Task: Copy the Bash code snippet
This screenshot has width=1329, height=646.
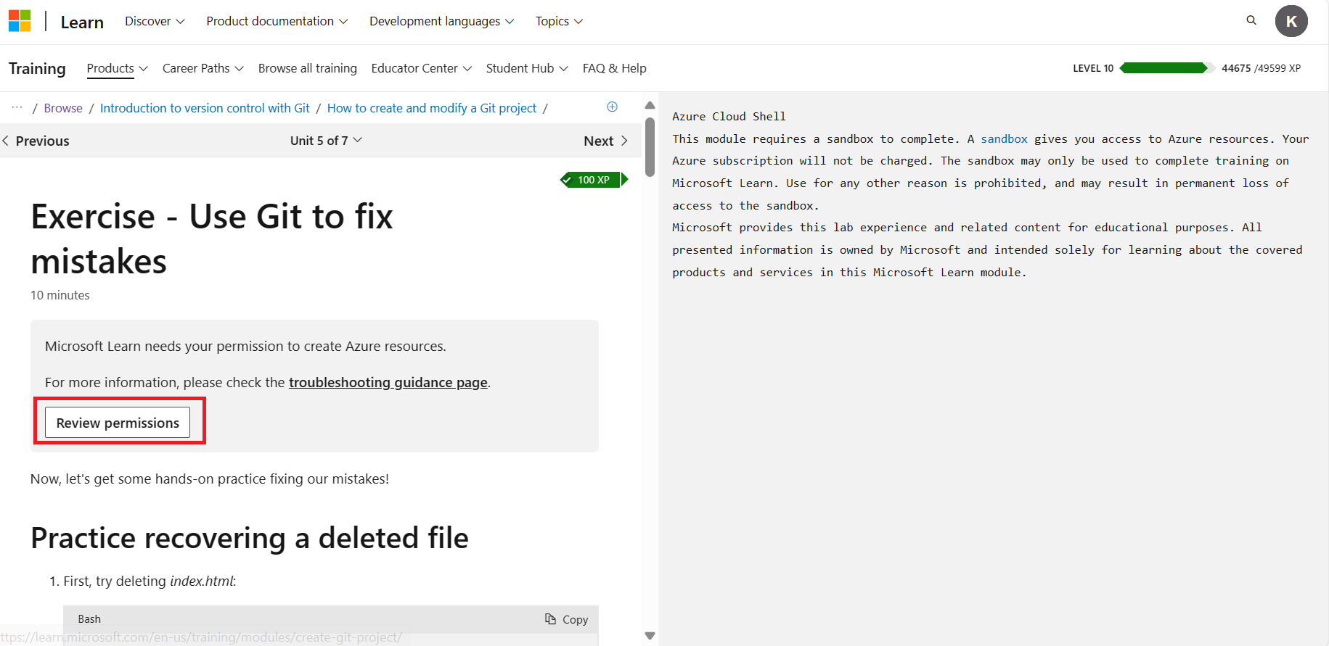Action: (567, 619)
